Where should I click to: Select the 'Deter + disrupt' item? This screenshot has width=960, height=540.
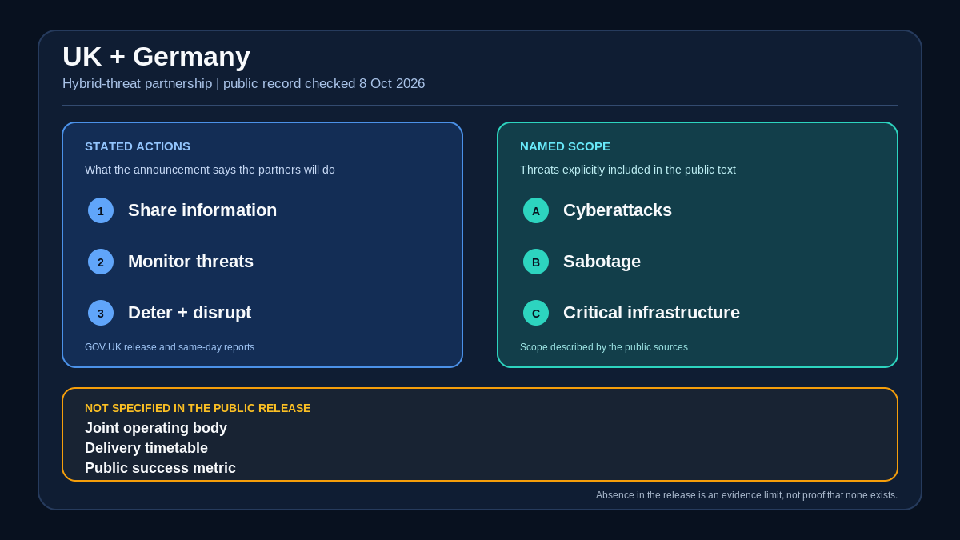click(x=190, y=313)
